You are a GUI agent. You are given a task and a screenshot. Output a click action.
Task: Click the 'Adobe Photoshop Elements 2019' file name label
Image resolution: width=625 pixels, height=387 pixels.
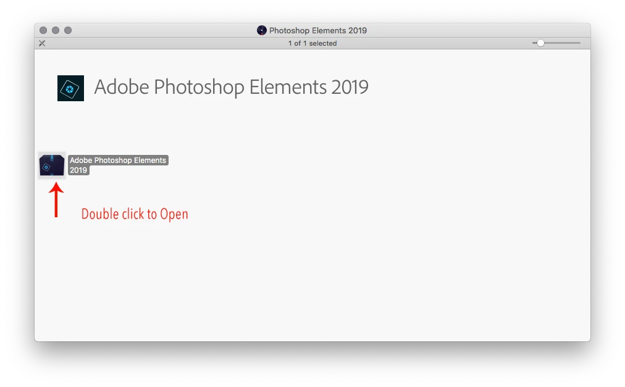click(118, 165)
